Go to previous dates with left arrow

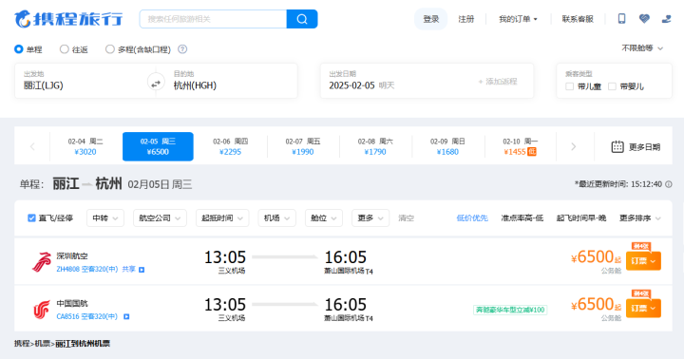tap(32, 146)
